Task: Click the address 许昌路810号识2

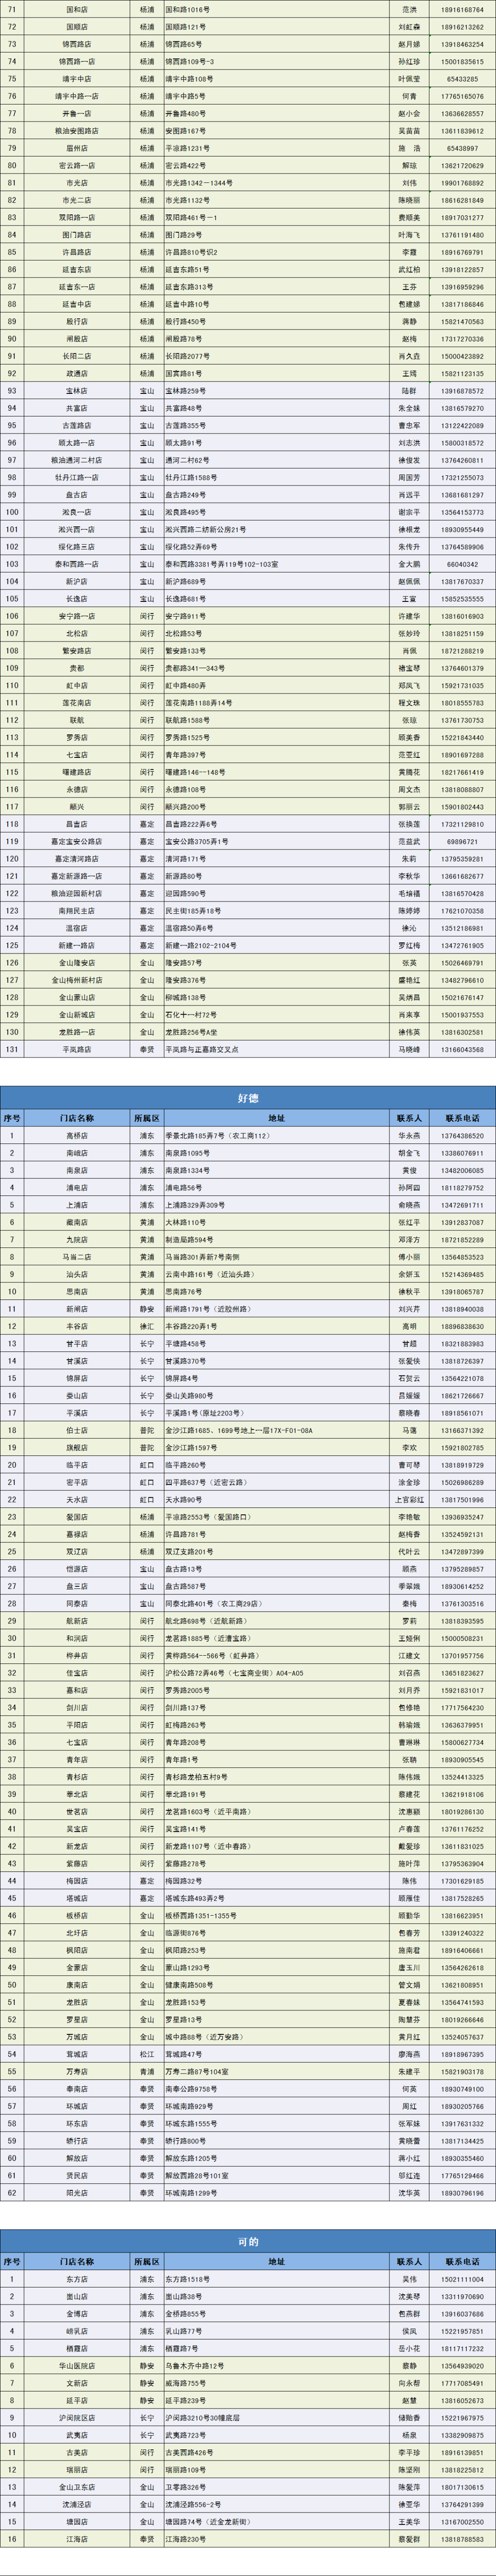Action: click(192, 252)
